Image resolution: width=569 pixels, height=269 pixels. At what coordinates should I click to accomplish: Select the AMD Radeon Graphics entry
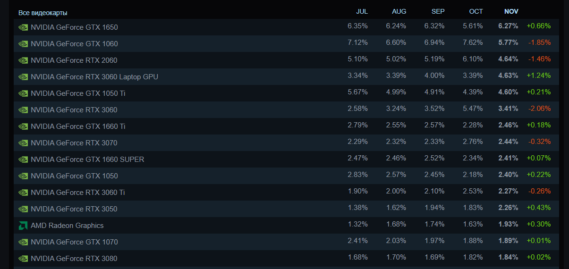pyautogui.click(x=67, y=226)
